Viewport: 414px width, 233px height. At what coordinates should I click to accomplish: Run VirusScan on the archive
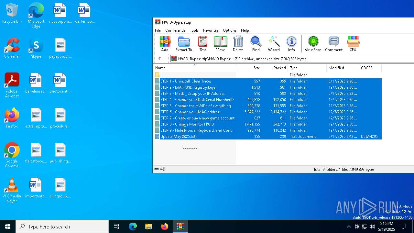pyautogui.click(x=313, y=44)
